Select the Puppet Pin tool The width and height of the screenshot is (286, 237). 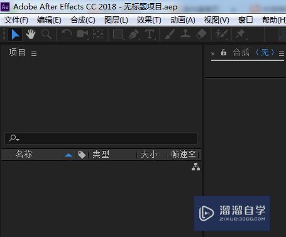click(x=241, y=34)
